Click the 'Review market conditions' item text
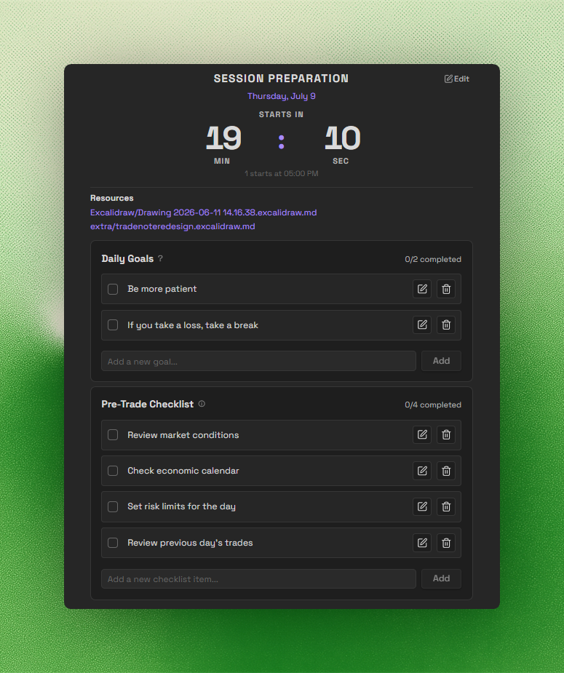The width and height of the screenshot is (564, 673). click(x=183, y=435)
